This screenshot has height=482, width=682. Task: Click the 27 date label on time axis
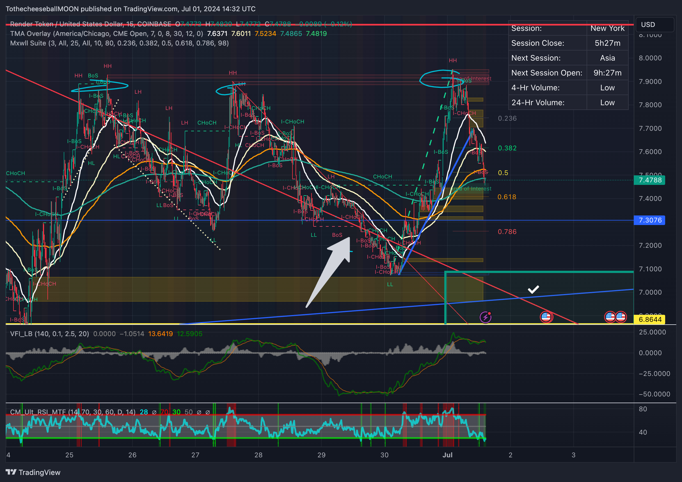coord(195,455)
